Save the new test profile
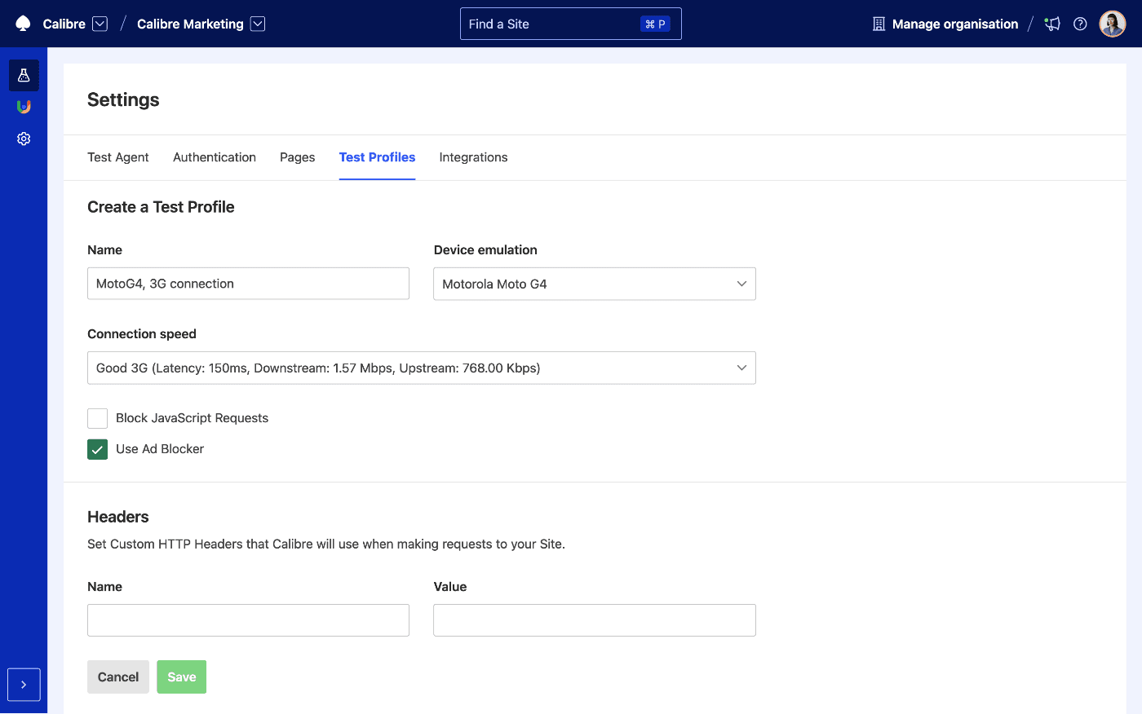 point(181,677)
